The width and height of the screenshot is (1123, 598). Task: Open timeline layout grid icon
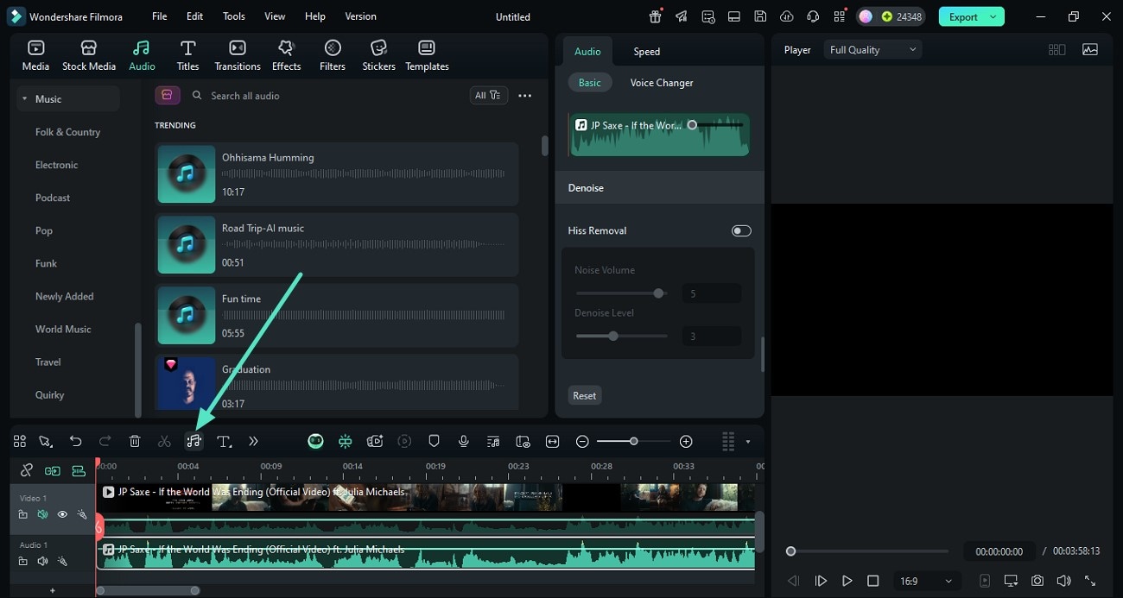click(x=20, y=441)
